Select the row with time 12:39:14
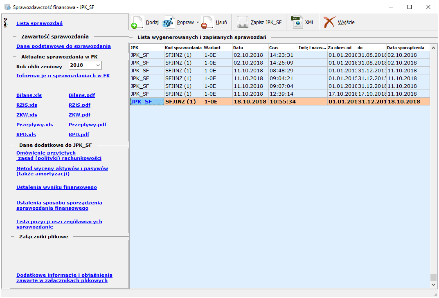 pos(280,94)
